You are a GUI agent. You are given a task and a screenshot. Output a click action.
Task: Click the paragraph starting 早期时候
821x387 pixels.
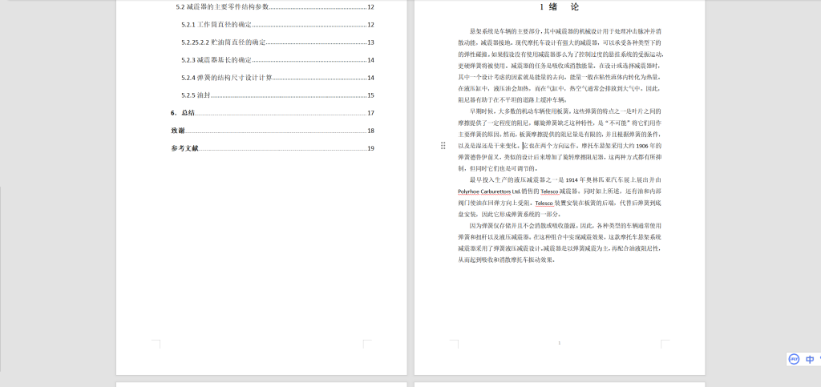click(x=560, y=139)
